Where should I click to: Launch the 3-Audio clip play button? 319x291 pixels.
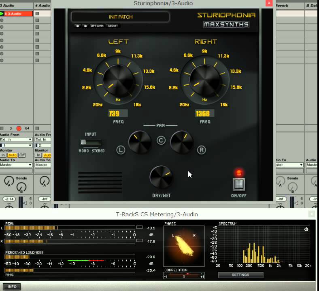click(2, 14)
